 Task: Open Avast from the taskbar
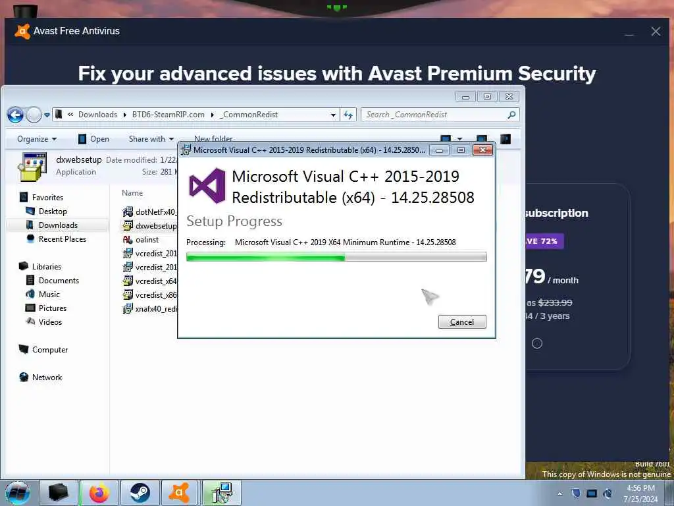180,493
